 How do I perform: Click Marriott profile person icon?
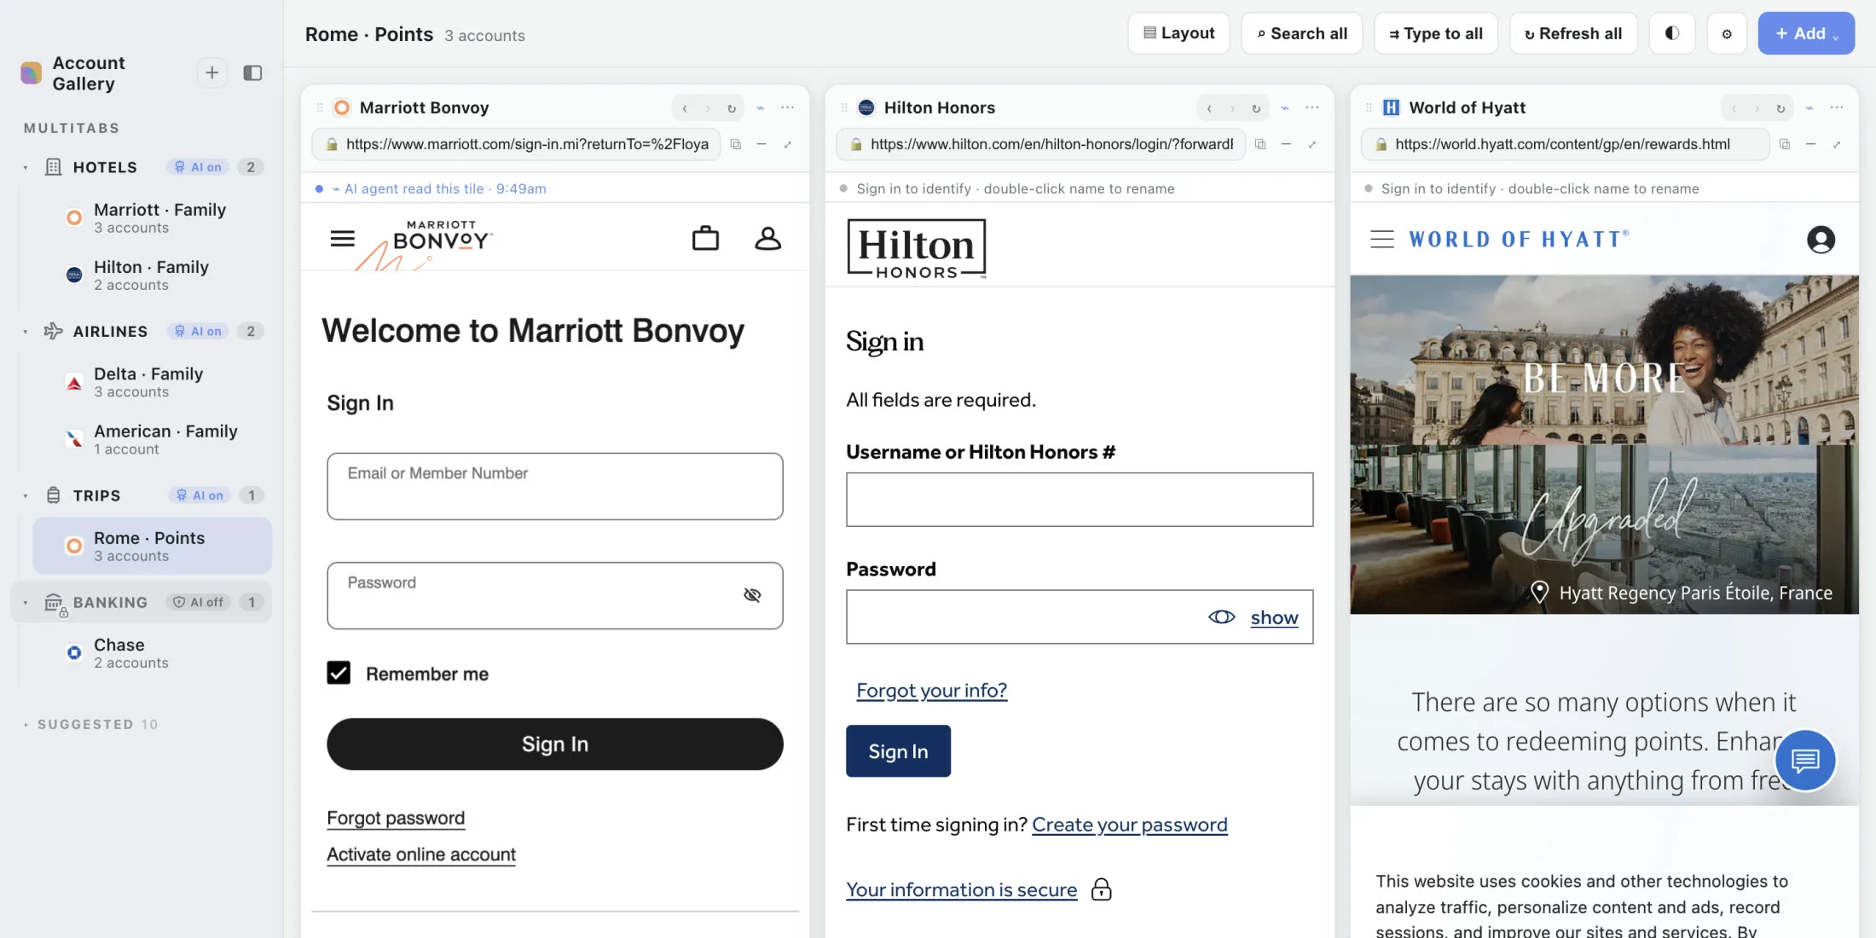click(767, 238)
